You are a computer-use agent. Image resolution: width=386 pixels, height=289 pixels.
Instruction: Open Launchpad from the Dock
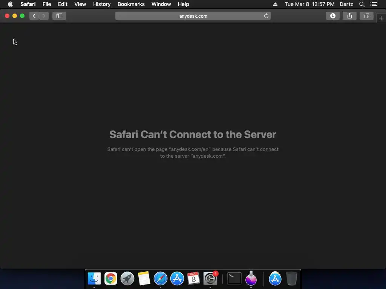(x=127, y=278)
